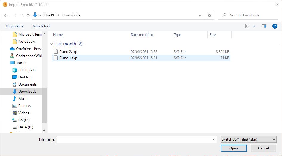This screenshot has height=156, width=282.
Task: Sort by the Type column header
Action: [x=177, y=35]
